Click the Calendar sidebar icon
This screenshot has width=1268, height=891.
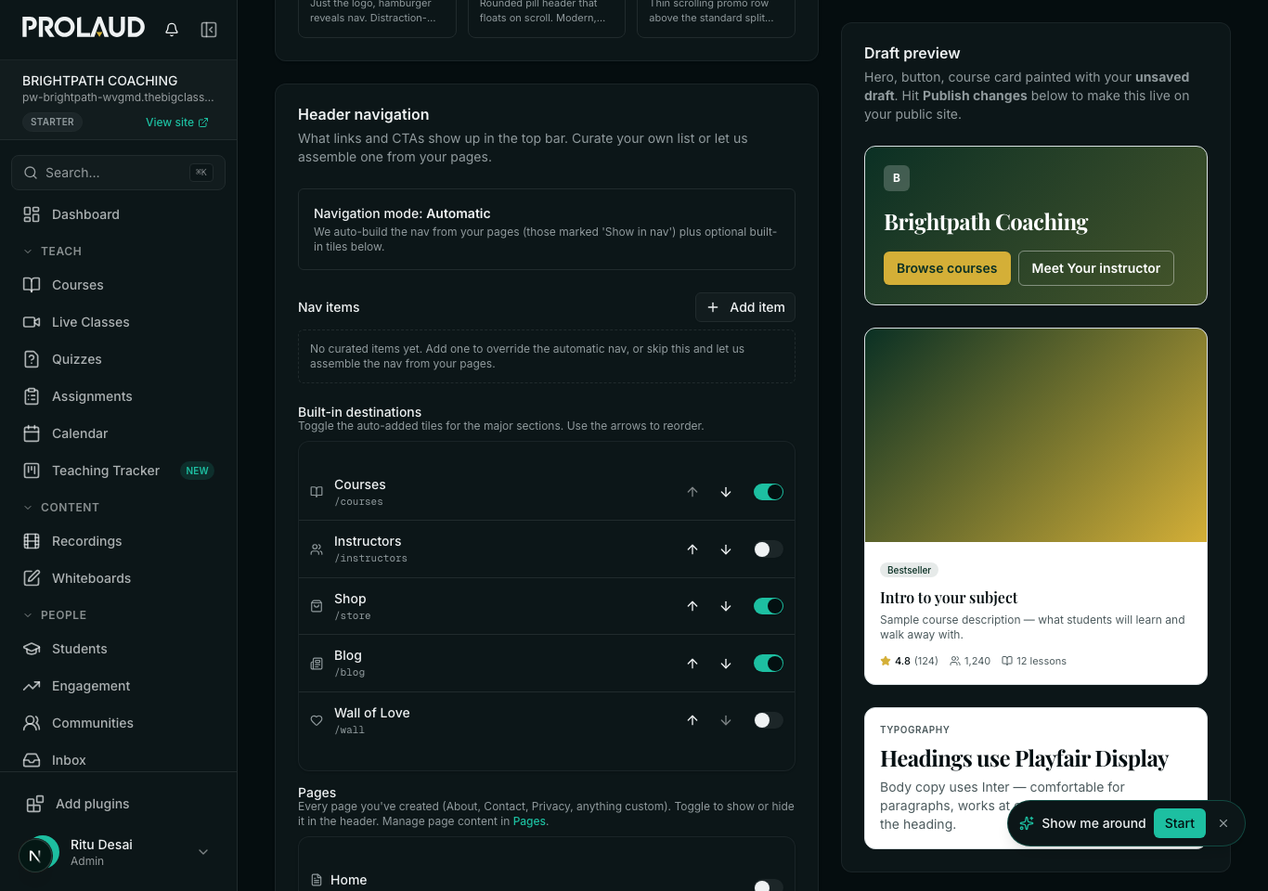[x=32, y=433]
